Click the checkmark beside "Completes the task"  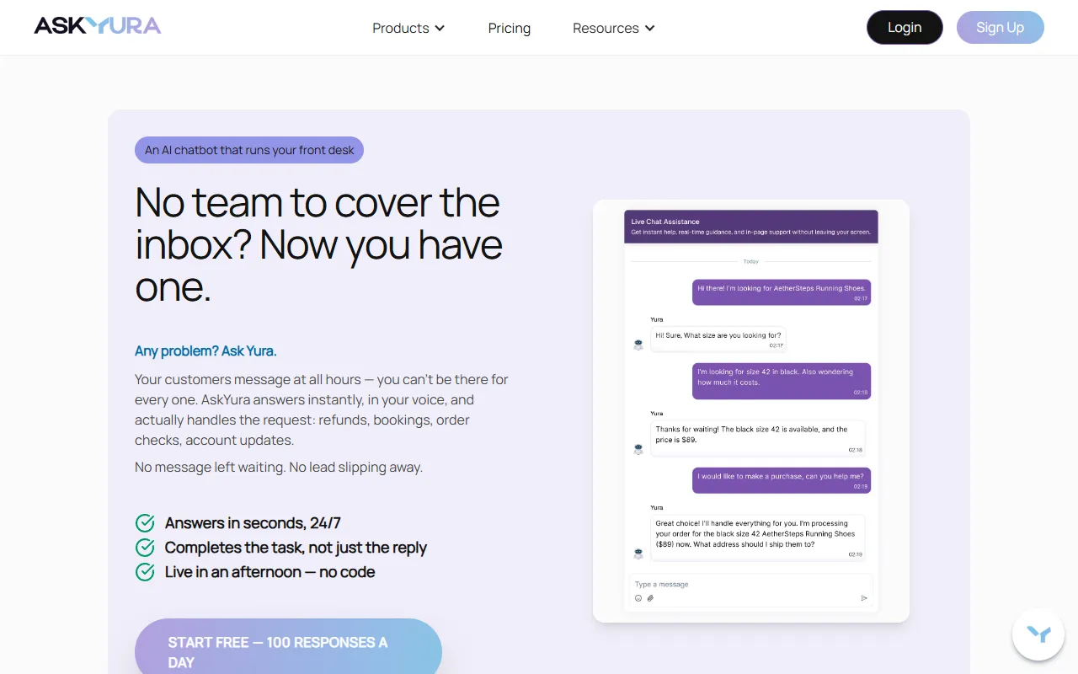(x=145, y=548)
